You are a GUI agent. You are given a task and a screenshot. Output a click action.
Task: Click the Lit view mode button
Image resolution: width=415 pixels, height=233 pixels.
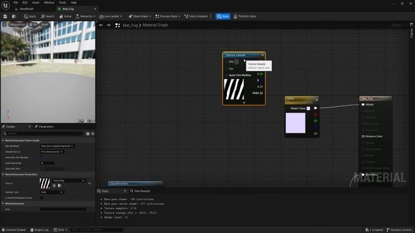[33, 25]
